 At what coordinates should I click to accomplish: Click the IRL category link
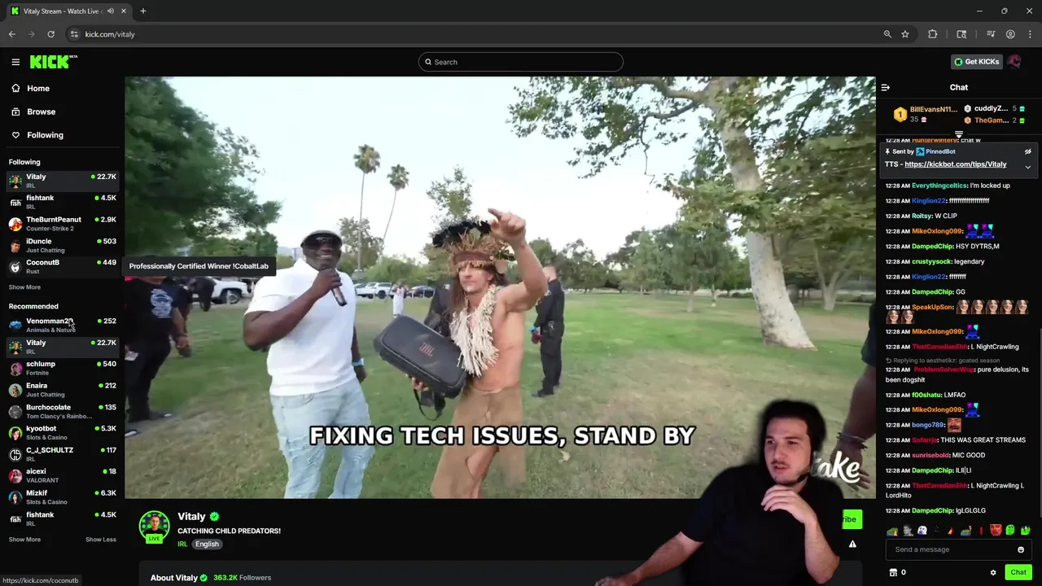pyautogui.click(x=182, y=544)
